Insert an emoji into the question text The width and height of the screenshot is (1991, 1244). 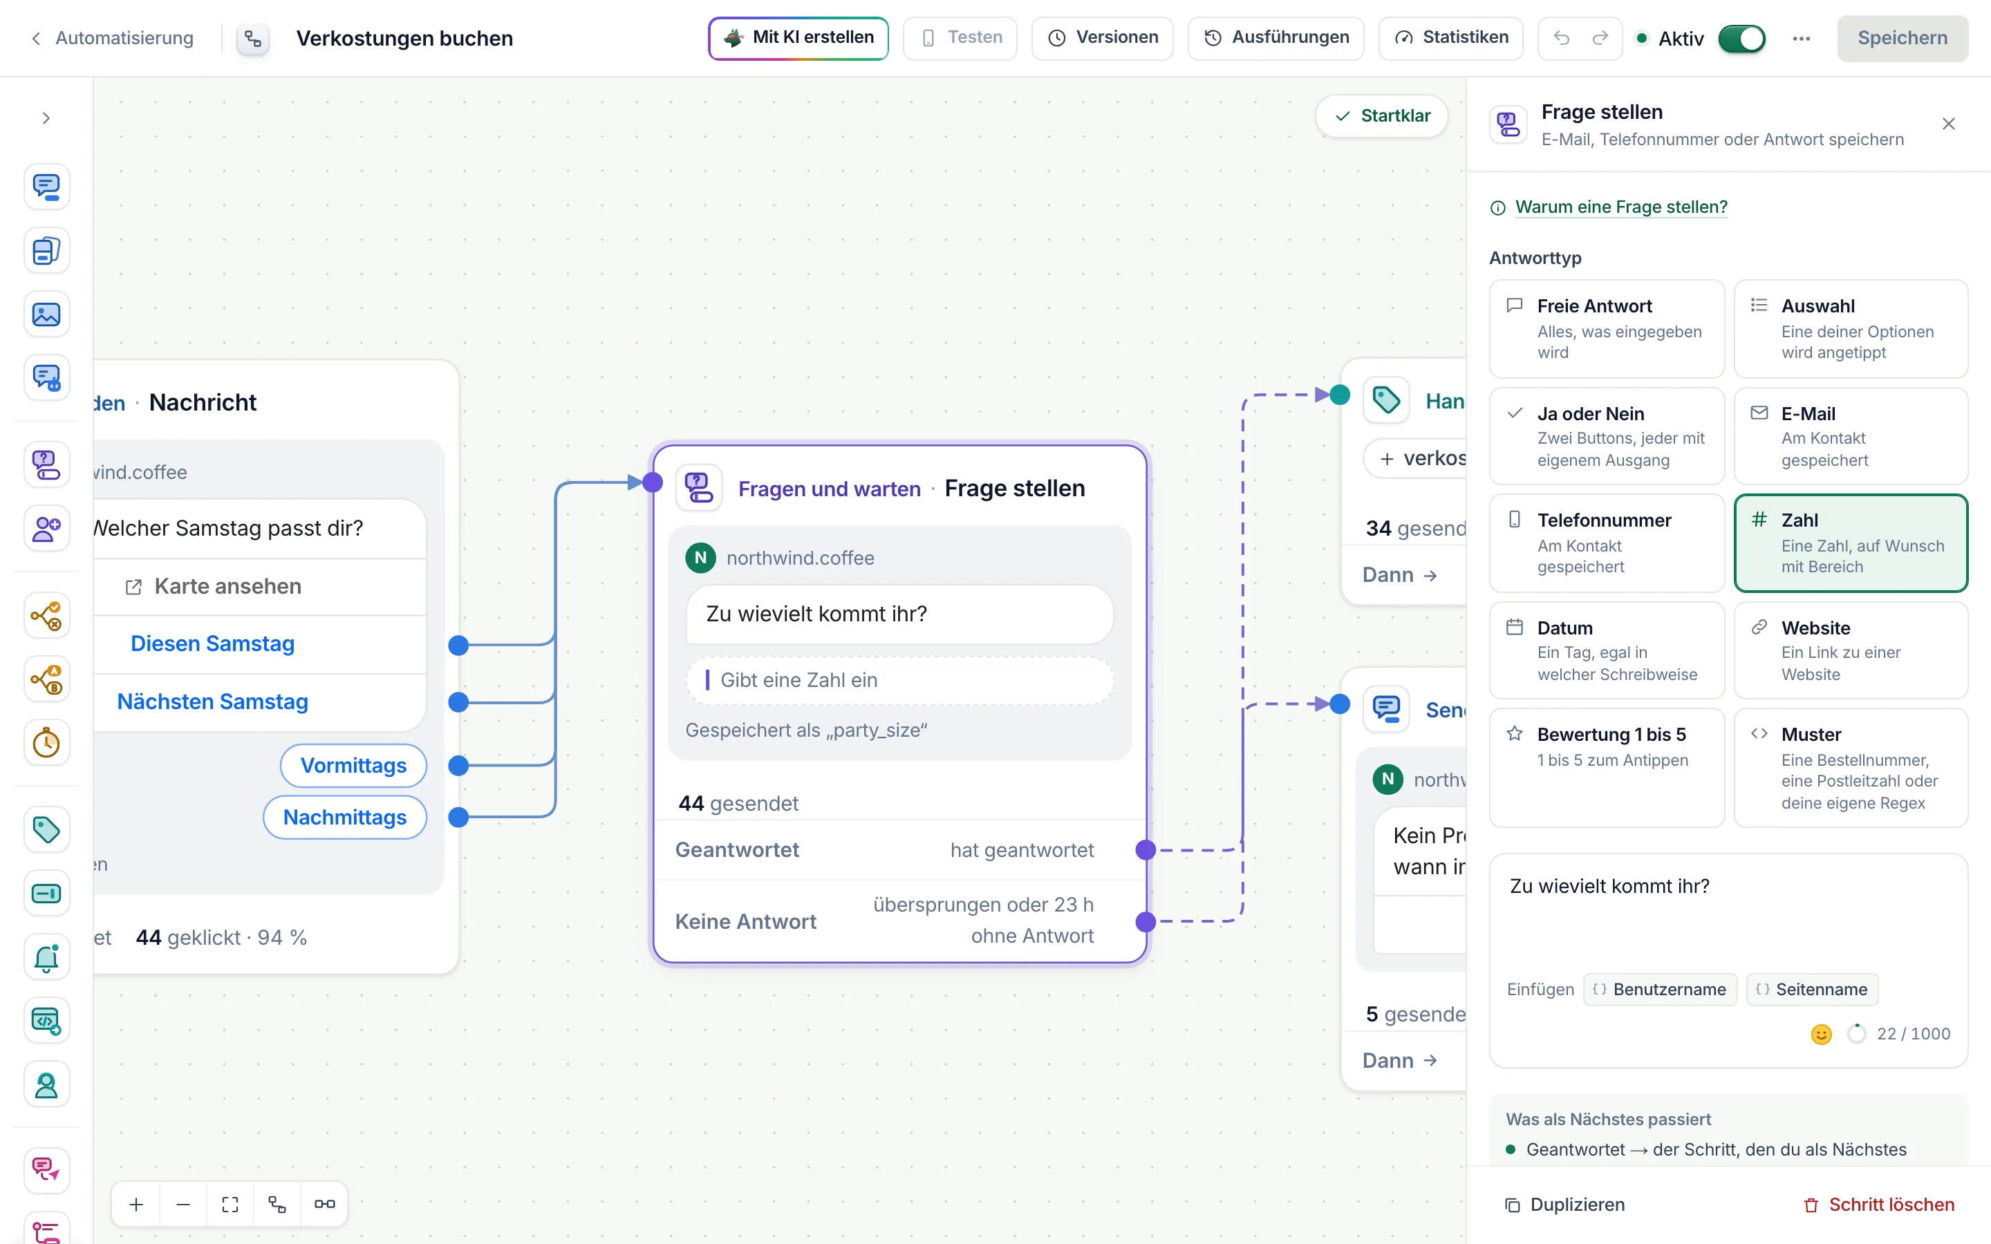coord(1822,1034)
